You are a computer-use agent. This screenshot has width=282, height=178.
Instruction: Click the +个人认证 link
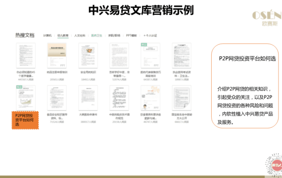(x=150, y=36)
